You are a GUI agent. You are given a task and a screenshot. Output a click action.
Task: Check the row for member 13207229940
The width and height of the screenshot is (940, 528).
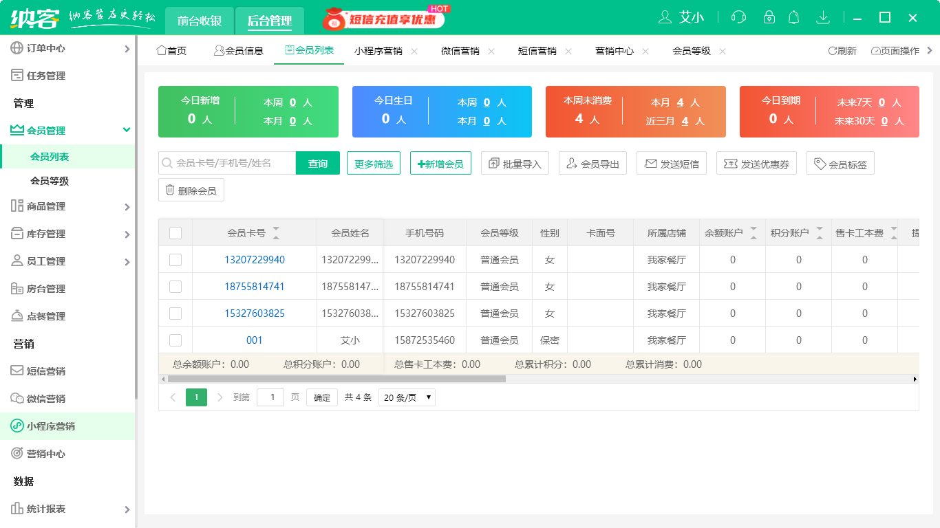tap(175, 259)
